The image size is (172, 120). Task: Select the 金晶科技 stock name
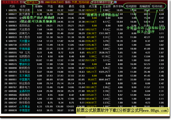point(25,91)
